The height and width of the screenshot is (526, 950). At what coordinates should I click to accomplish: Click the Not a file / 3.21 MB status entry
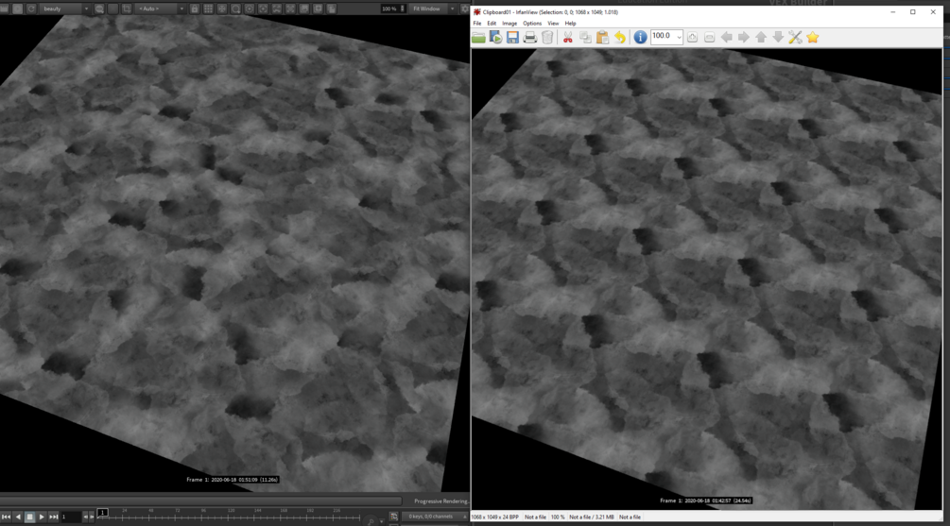592,518
